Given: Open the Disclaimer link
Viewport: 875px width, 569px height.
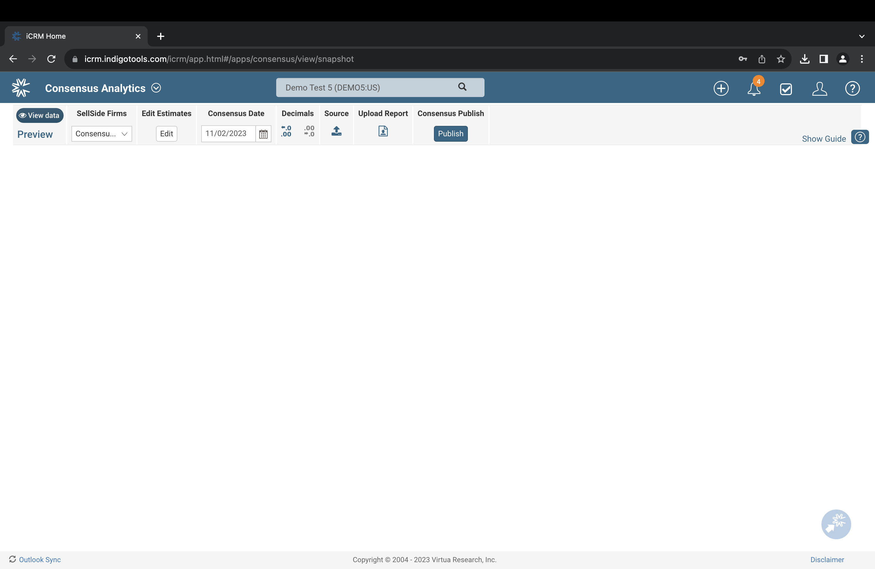Looking at the screenshot, I should (x=827, y=559).
